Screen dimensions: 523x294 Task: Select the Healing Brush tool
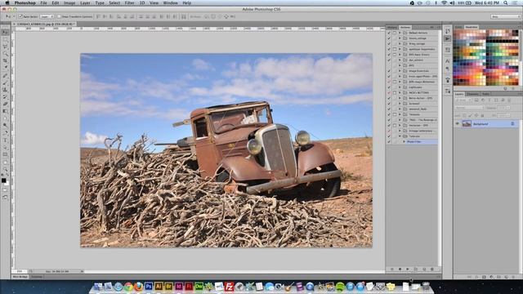(6, 76)
